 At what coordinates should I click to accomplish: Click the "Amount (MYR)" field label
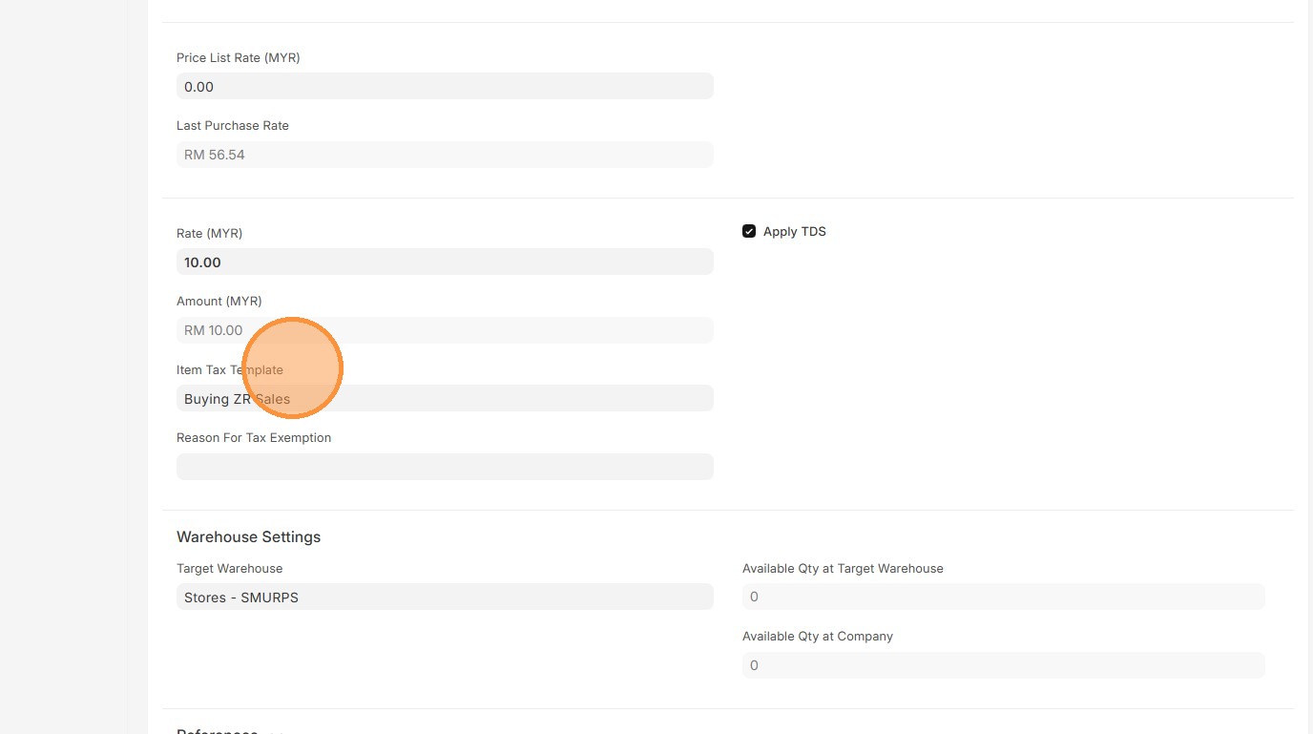click(219, 302)
